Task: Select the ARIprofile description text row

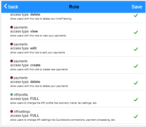Action: pyautogui.click(x=54, y=103)
